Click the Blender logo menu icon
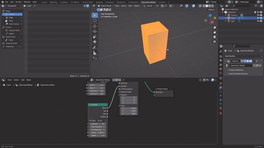This screenshot has width=264, height=148. 2,2
